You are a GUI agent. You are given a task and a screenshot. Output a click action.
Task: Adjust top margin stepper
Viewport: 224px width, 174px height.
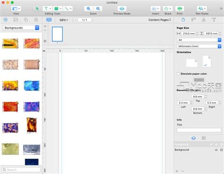206,96
